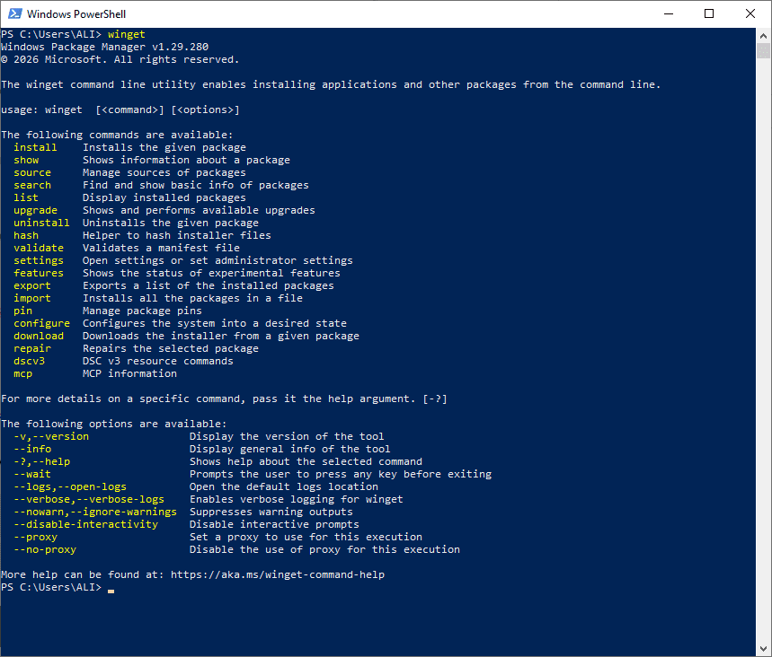This screenshot has width=772, height=657.
Task: Click the PowerShell icon in the title bar
Action: point(15,13)
